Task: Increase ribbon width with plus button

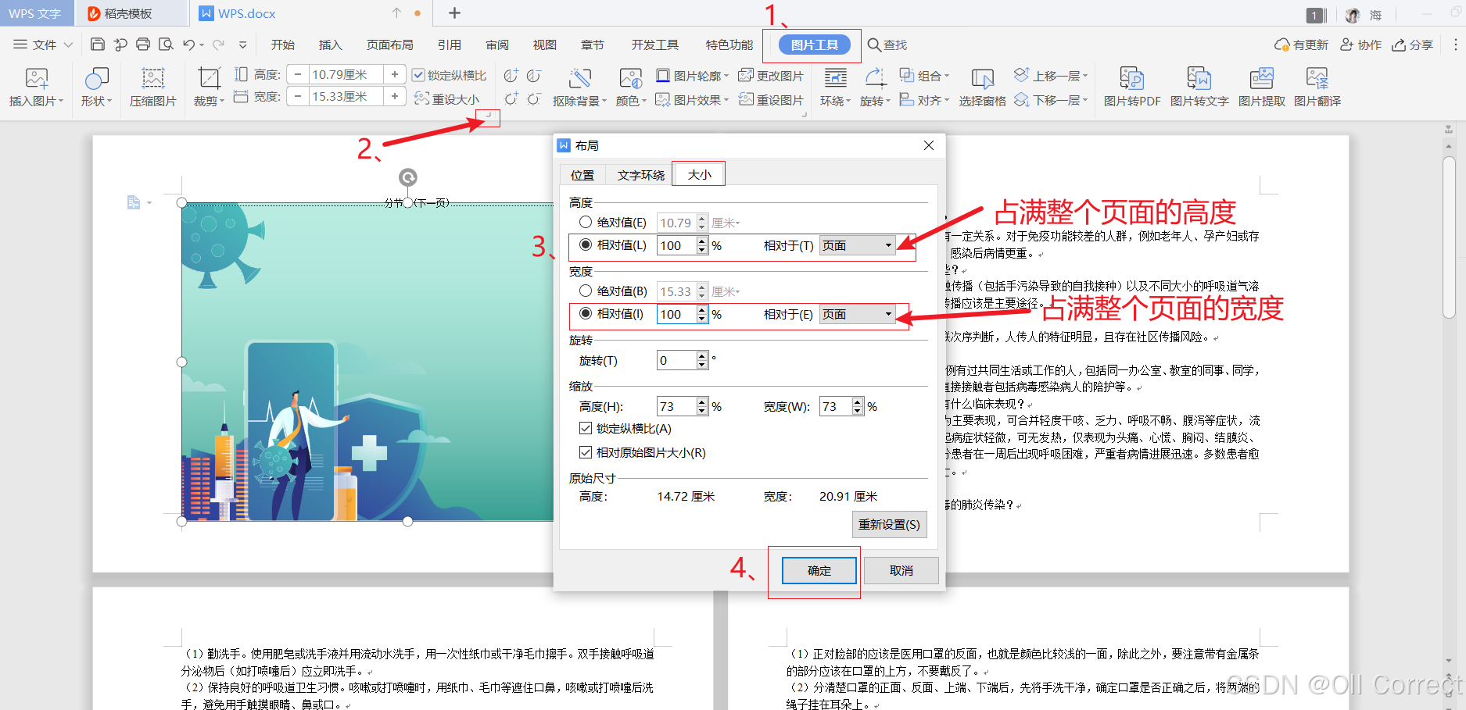Action: (x=395, y=96)
